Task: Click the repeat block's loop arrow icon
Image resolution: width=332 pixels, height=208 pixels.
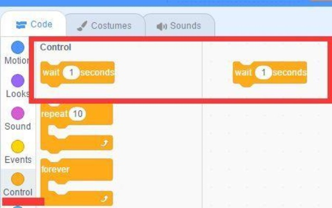Action: (104, 143)
